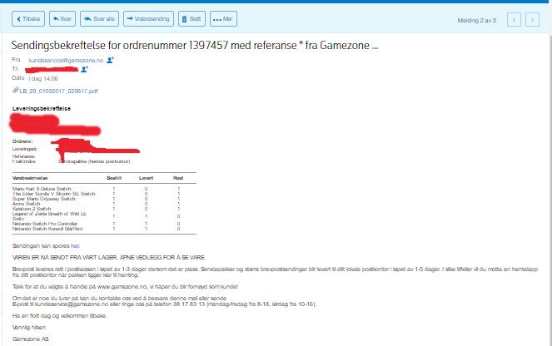The image size is (552, 346).
Task: Select 'Super Mario Odyssey Switch' row
Action: (104, 199)
